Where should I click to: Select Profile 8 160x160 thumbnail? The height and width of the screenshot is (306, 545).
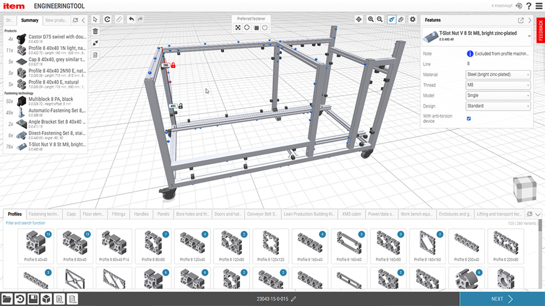click(x=427, y=246)
